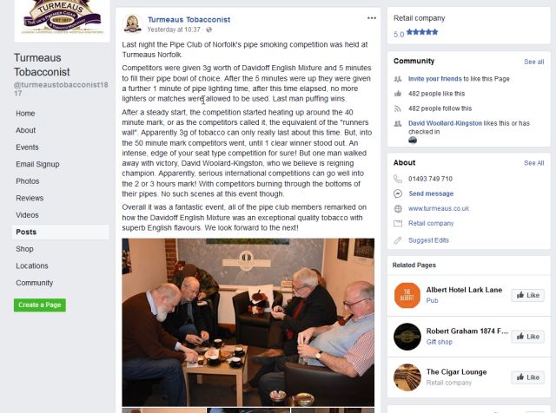The height and width of the screenshot is (413, 556).
Task: Like The Cigar Lounge page
Action: (527, 377)
